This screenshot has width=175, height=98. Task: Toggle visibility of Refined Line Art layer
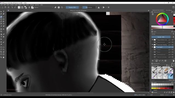point(152,42)
